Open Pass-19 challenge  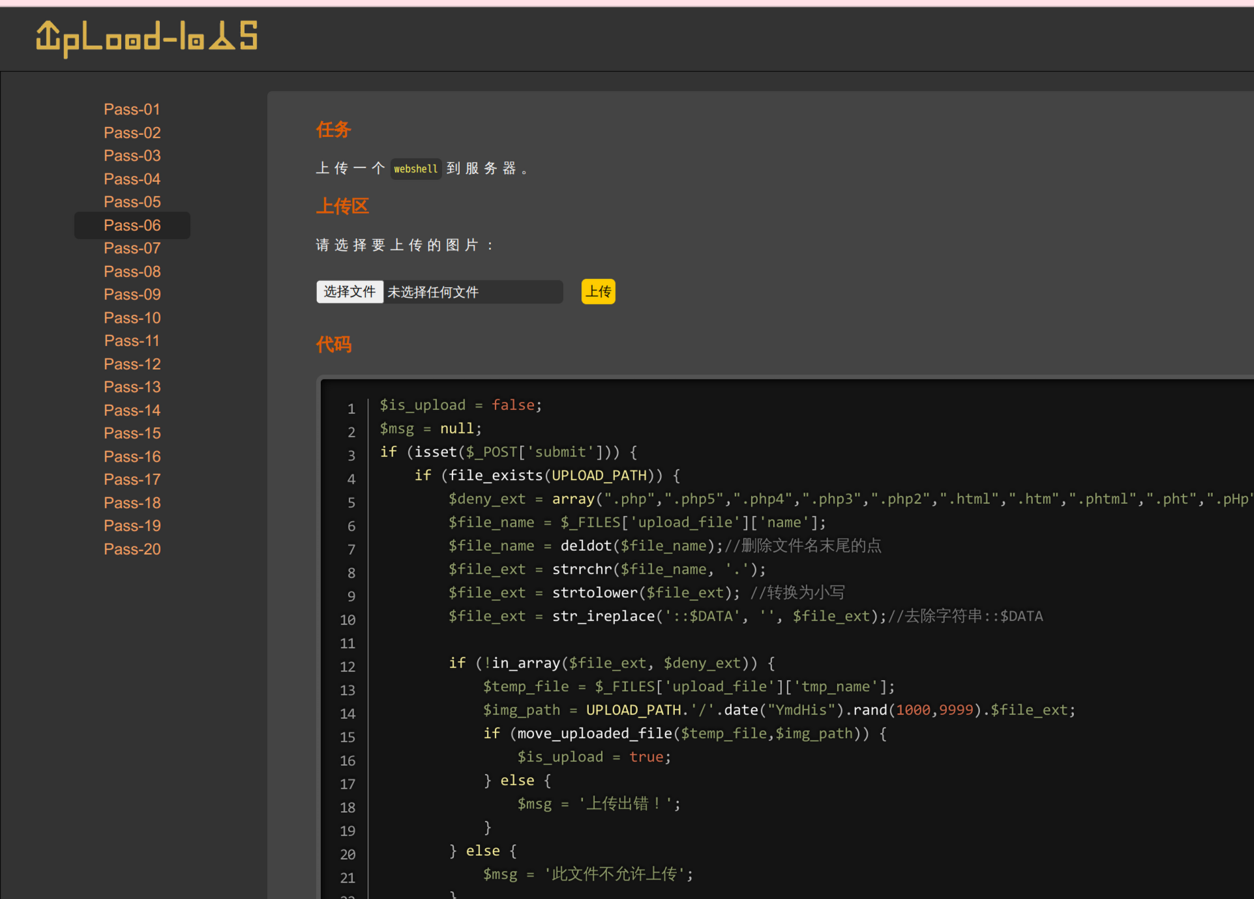tap(132, 526)
